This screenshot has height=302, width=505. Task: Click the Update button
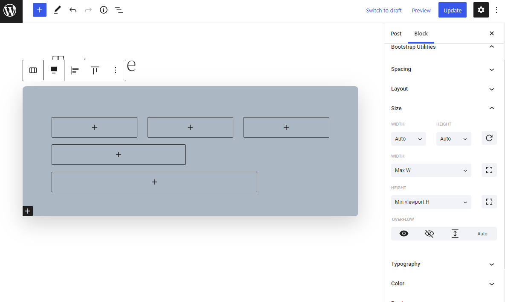[x=452, y=10]
